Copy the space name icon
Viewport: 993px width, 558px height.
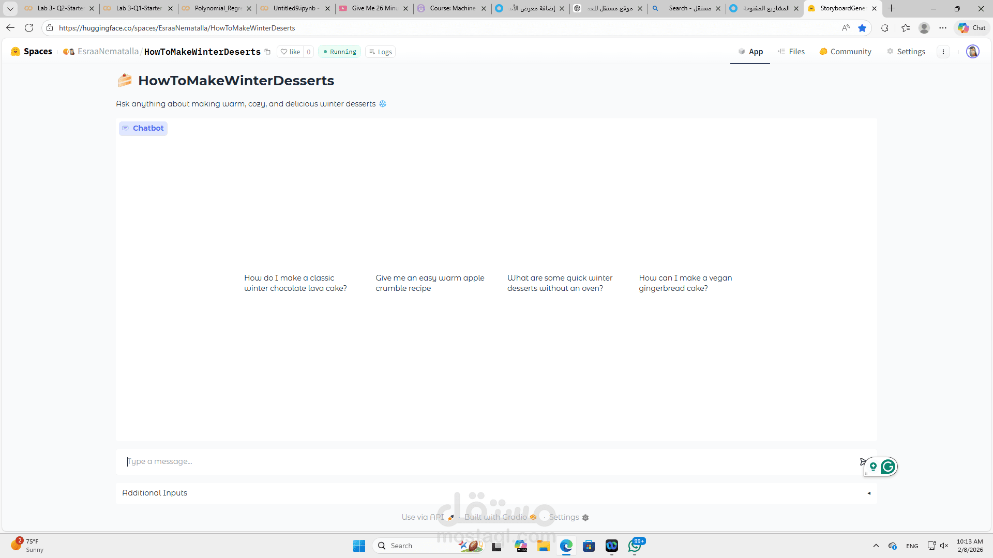pos(267,52)
